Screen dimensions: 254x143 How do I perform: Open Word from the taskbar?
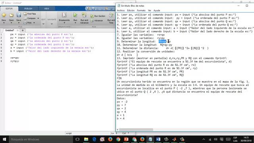pyautogui.click(x=158, y=139)
